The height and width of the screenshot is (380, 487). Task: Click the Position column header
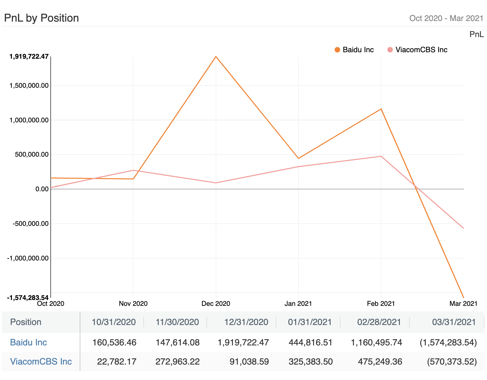(26, 322)
